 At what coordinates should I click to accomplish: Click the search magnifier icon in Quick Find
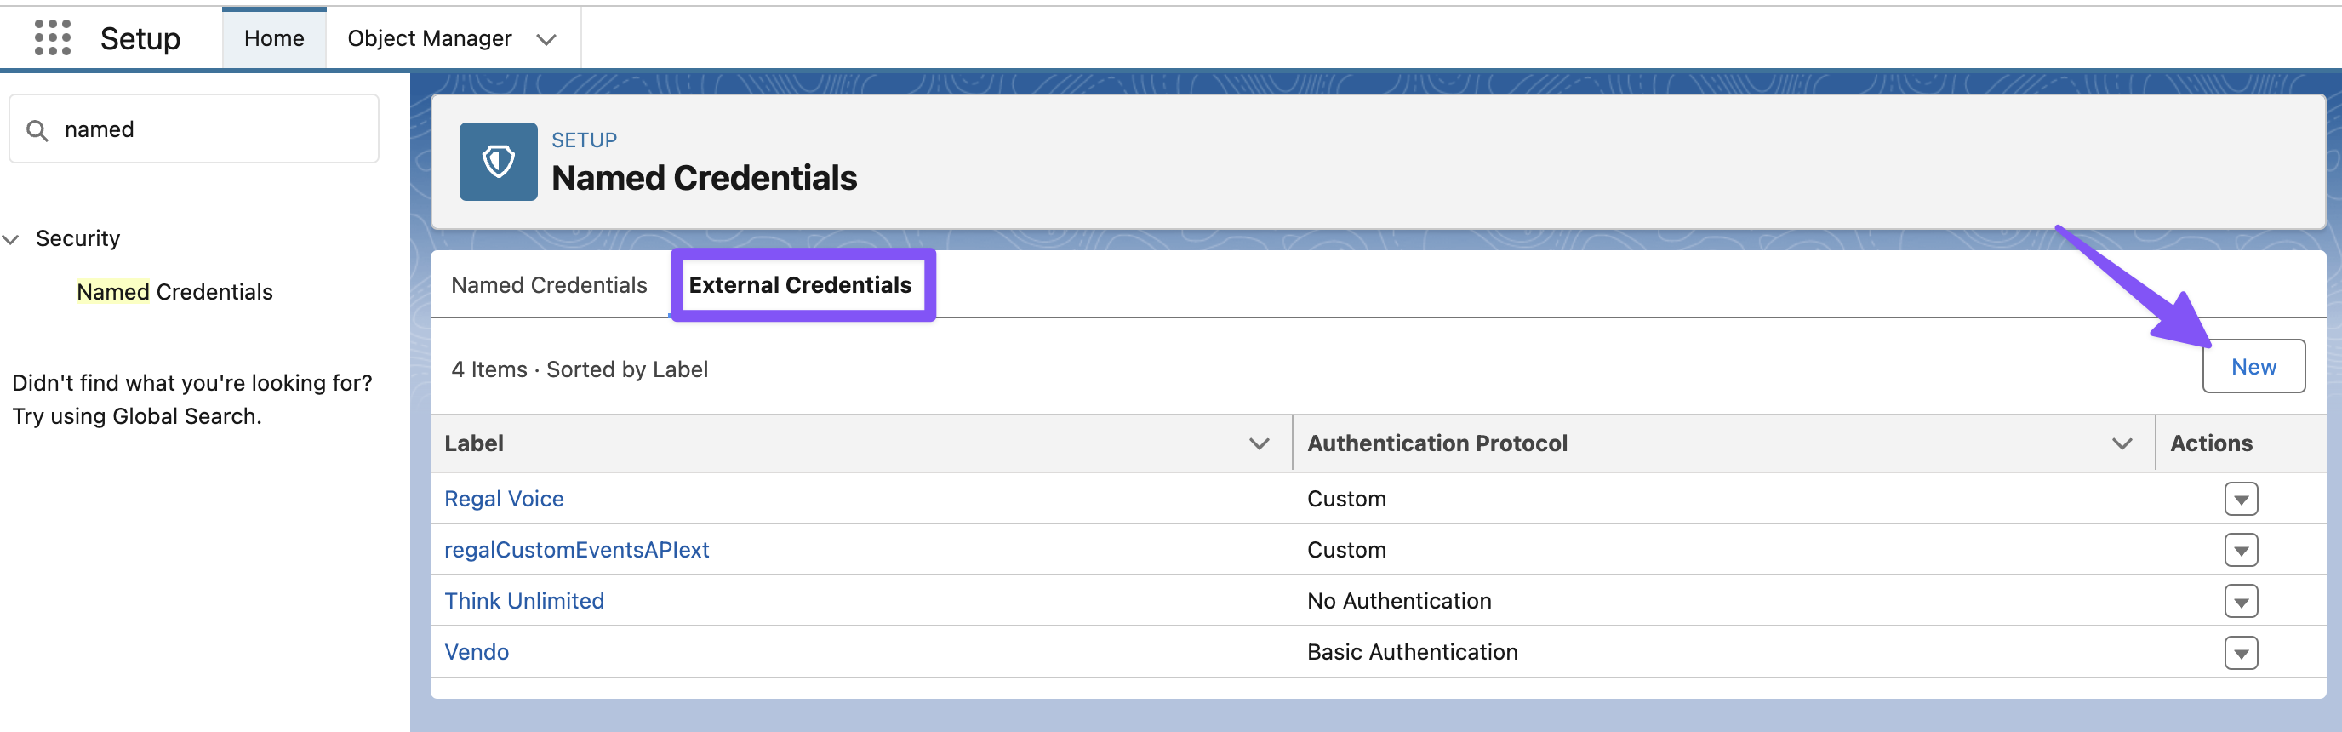[37, 130]
